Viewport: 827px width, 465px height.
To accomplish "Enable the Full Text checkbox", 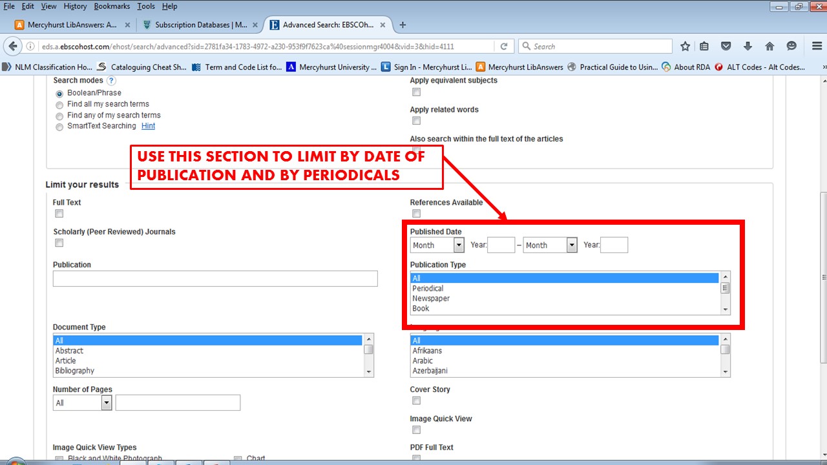I will (59, 214).
